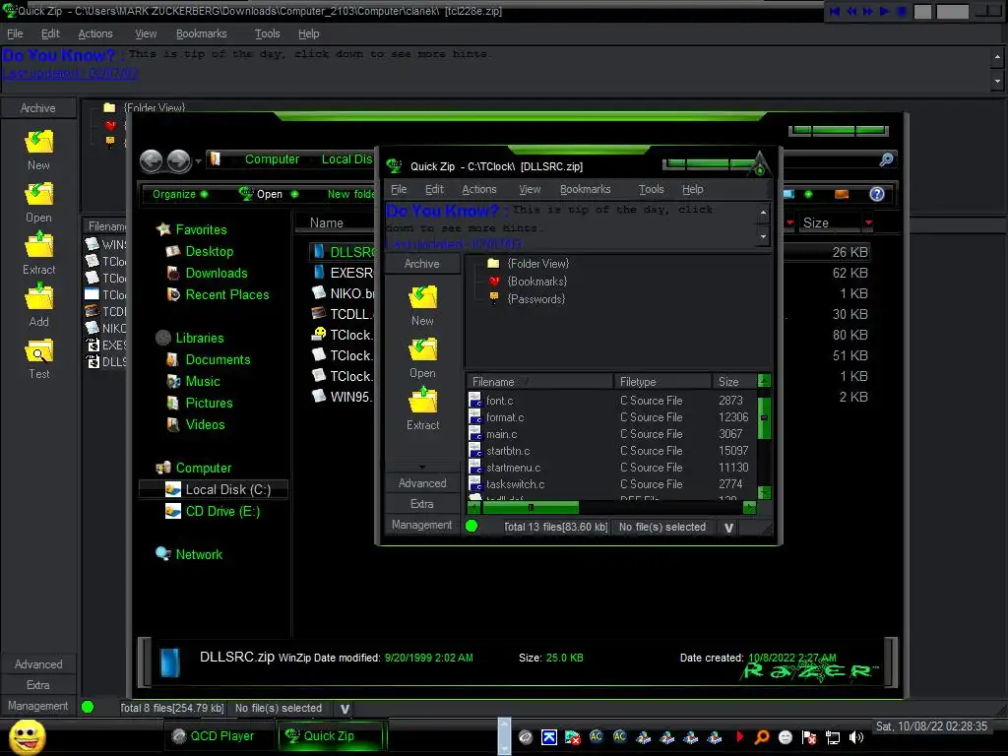Click the explorer Forward arrow button

(x=179, y=160)
